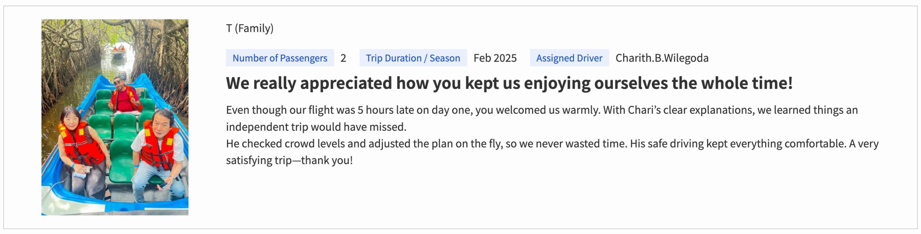Click the distant boat in the mangrove tunnel
Viewport: 921px width, 234px height.
click(119, 51)
